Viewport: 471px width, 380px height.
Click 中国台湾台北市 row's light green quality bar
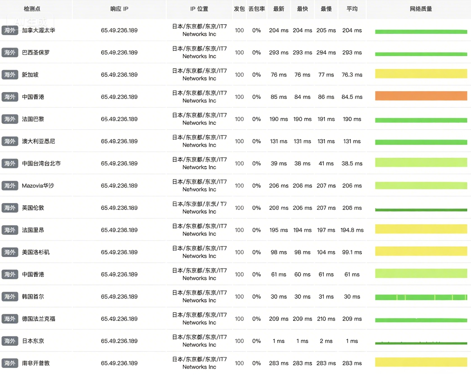point(421,163)
